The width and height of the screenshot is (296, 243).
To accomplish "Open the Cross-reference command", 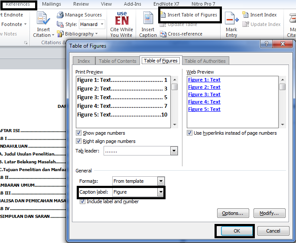I will click(181, 34).
